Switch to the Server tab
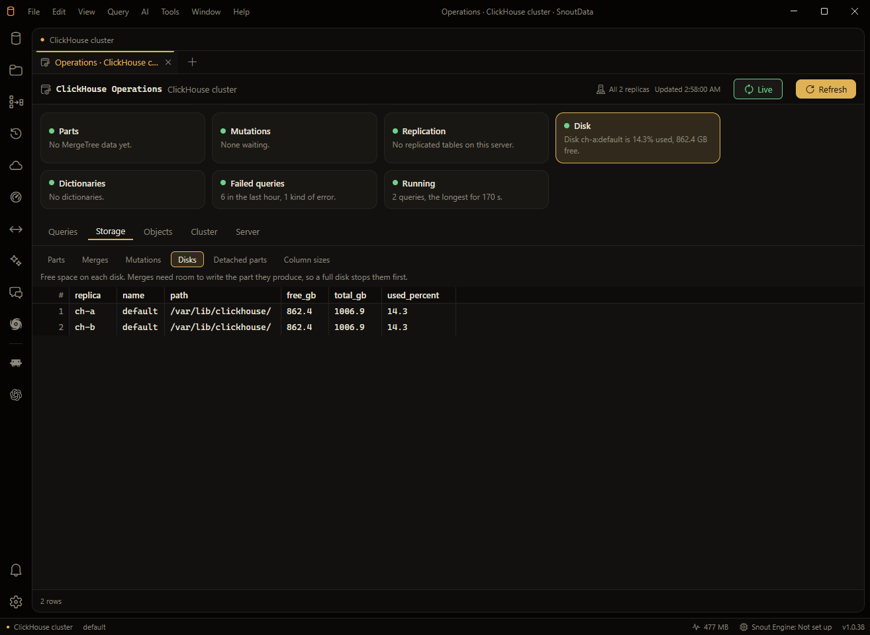The image size is (870, 635). pos(248,232)
